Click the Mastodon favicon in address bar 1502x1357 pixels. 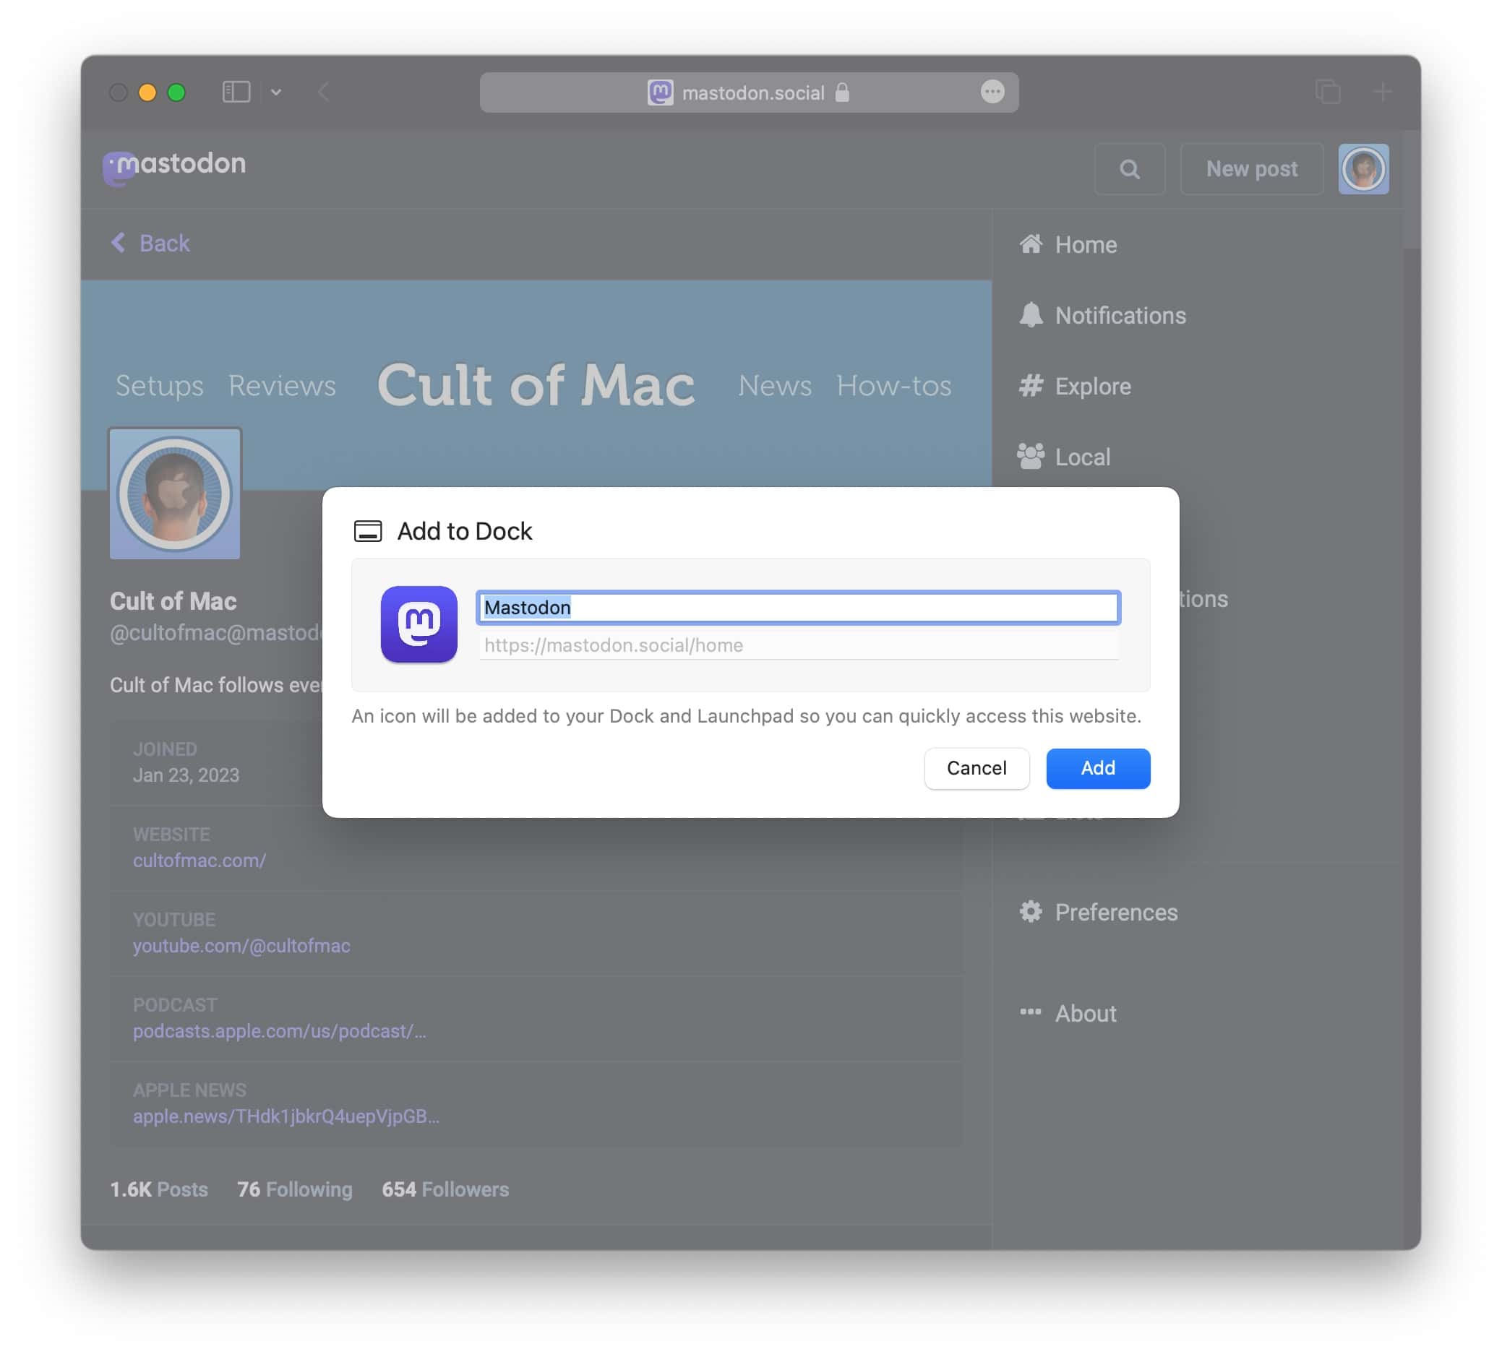[x=660, y=92]
